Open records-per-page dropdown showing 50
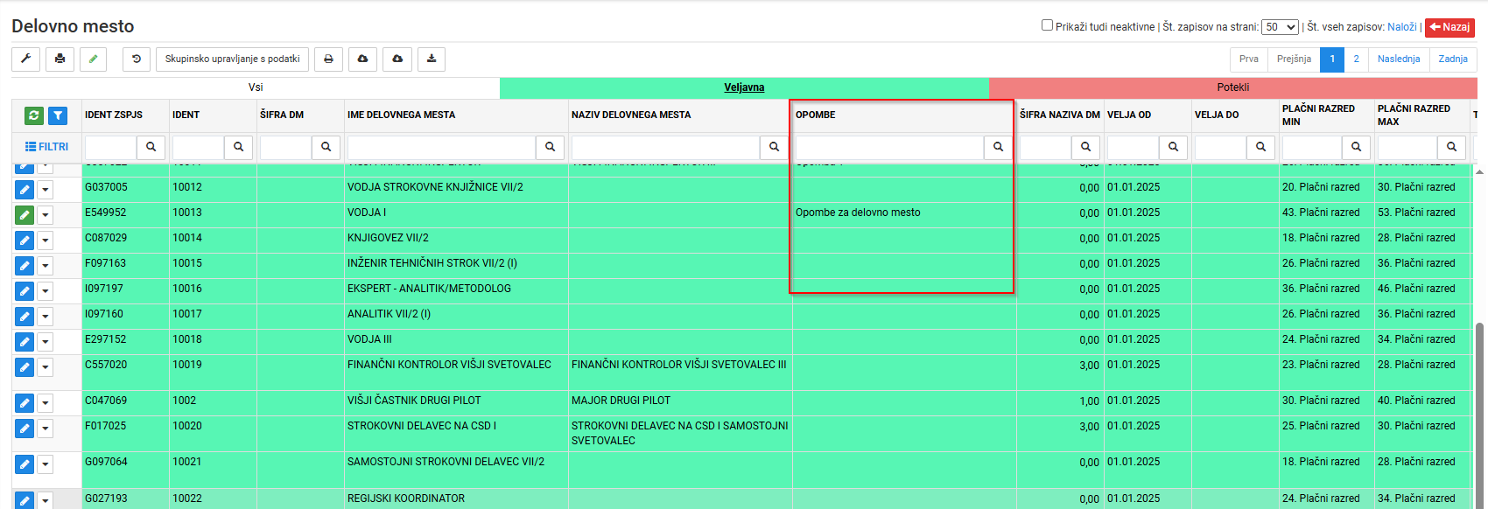 tap(1280, 27)
